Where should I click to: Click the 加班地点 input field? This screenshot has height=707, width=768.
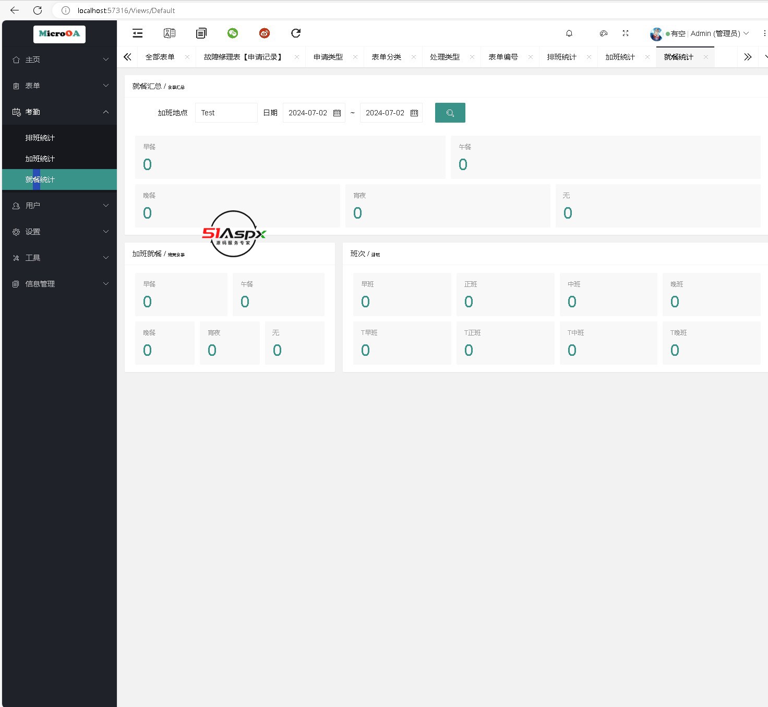coord(226,113)
